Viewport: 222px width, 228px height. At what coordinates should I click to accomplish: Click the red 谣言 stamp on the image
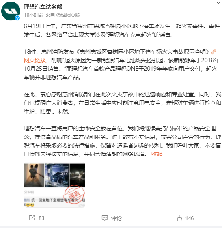tap(74, 194)
